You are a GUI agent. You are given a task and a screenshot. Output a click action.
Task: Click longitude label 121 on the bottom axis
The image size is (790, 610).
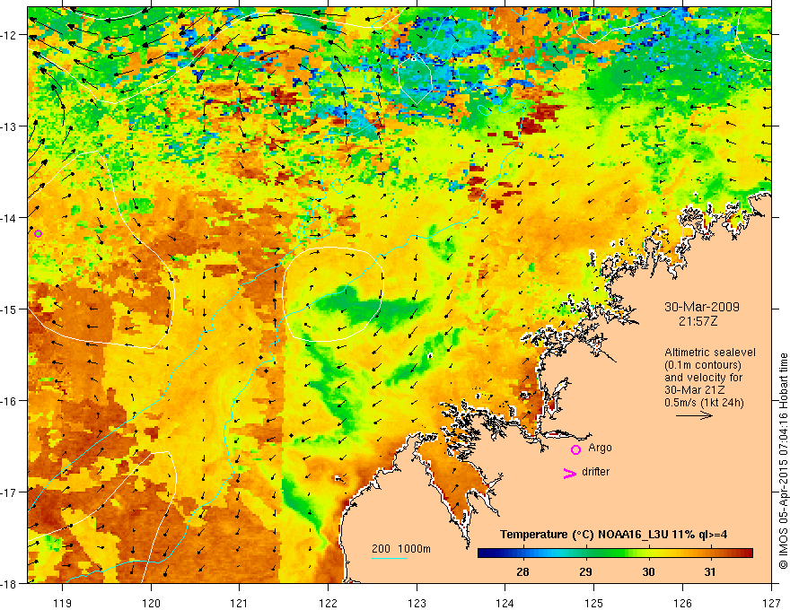240,603
